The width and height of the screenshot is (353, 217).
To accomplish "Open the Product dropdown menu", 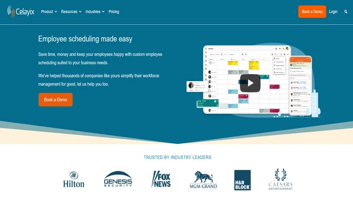I will (49, 12).
